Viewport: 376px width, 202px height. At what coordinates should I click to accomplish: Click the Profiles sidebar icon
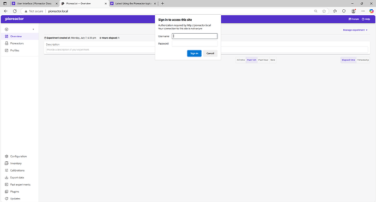[7, 50]
